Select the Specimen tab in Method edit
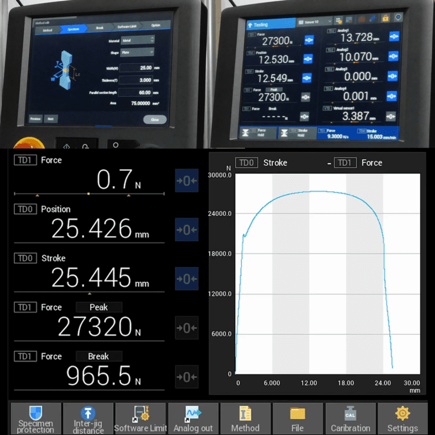The height and width of the screenshot is (435, 435). (74, 29)
